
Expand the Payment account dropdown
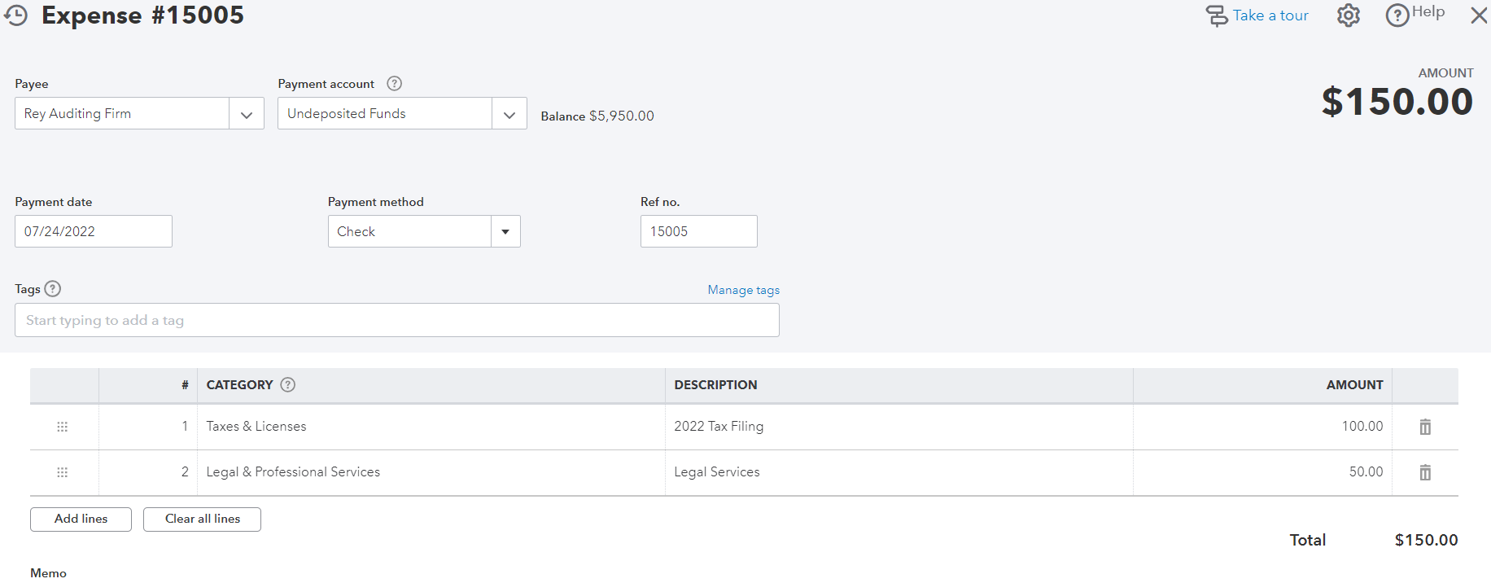coord(509,114)
